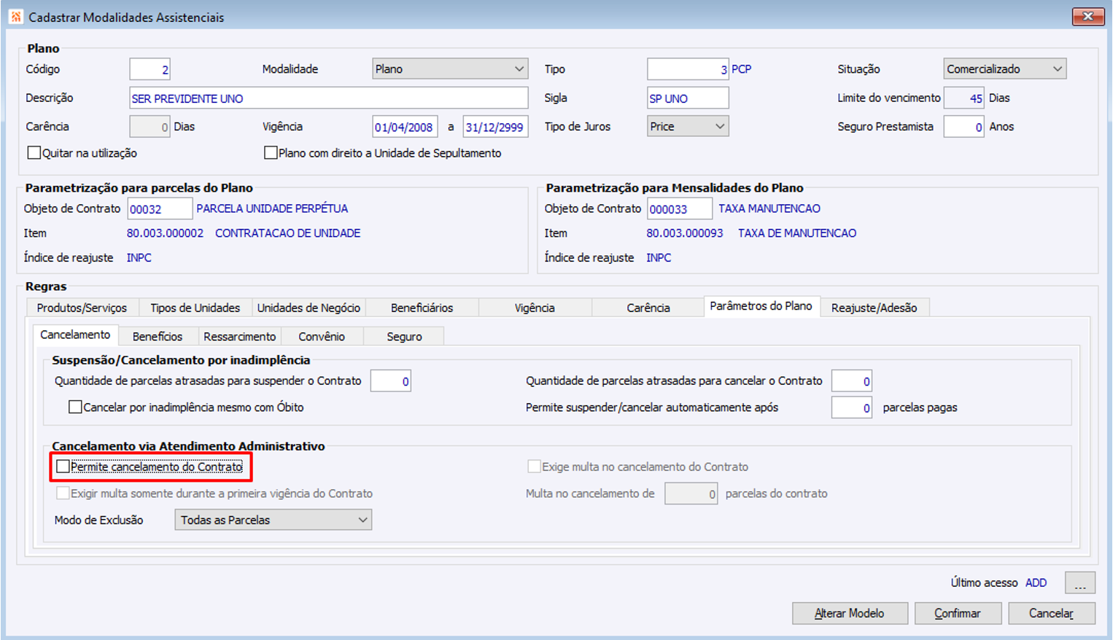The image size is (1113, 640).
Task: Close the Cadastrar Modalidades Assistenciais window
Action: click(1087, 16)
